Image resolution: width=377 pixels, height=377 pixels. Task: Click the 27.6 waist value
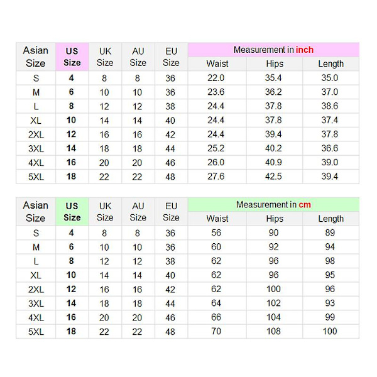point(216,177)
